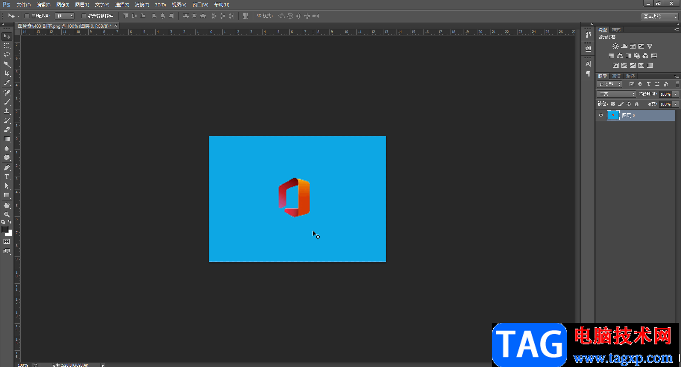
Task: Reset default foreground and background colors
Action: [x=3, y=222]
